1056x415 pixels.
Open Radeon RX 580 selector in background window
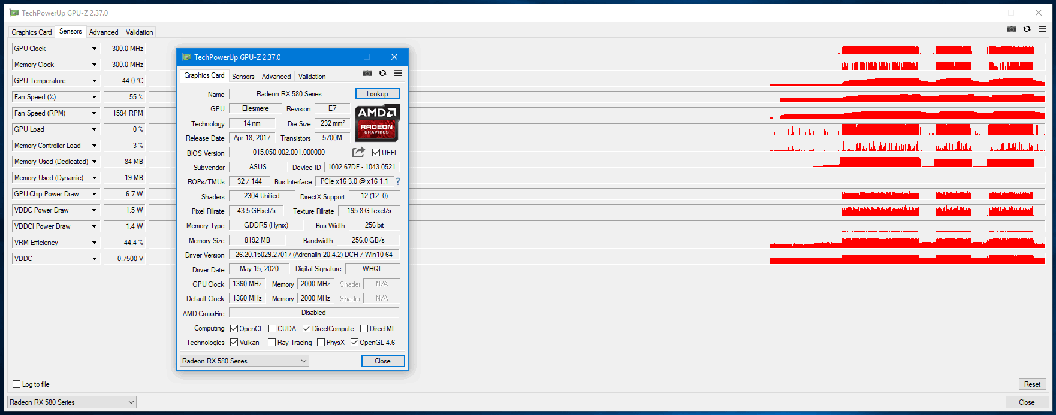point(72,402)
